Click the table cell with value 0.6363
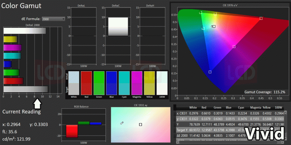The image size is (291, 145). tap(218, 119)
